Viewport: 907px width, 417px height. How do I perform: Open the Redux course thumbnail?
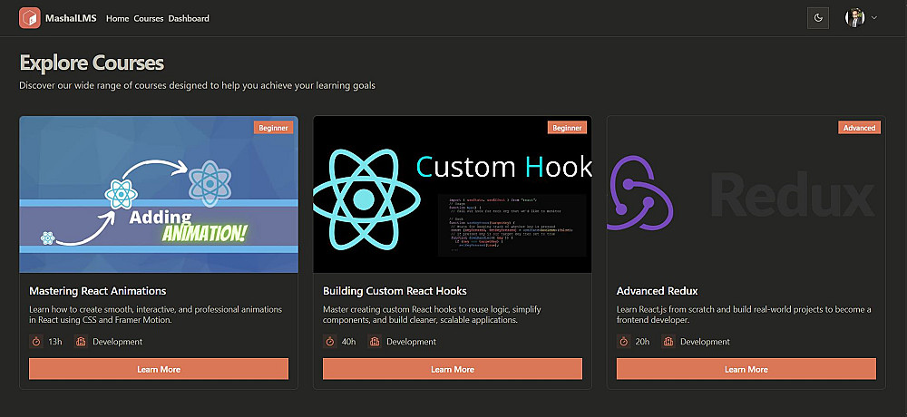tap(746, 194)
